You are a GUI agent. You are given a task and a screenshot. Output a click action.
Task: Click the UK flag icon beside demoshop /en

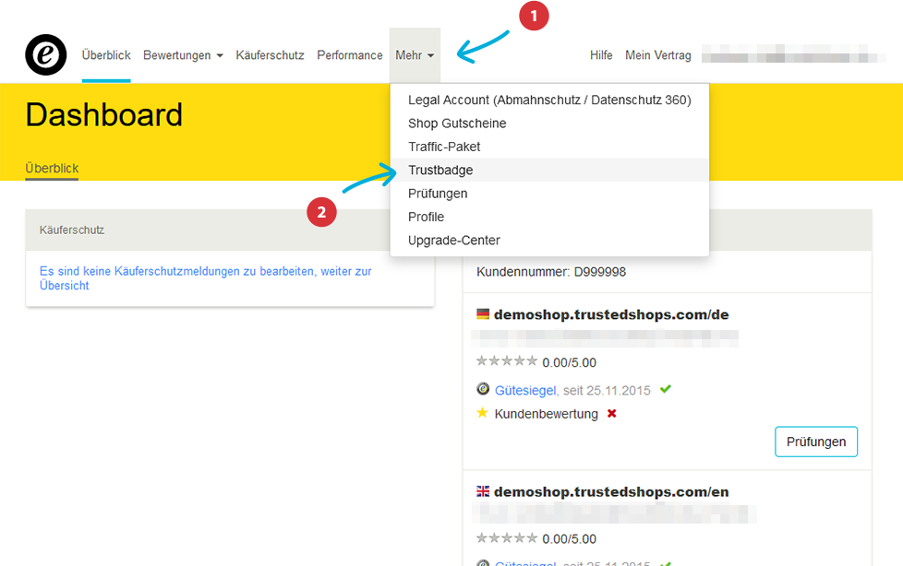[483, 491]
